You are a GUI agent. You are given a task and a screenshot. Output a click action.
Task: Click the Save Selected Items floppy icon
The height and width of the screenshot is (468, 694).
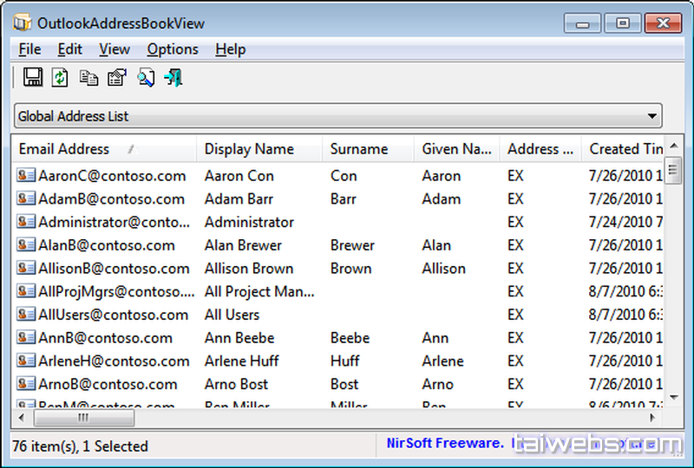click(x=33, y=78)
